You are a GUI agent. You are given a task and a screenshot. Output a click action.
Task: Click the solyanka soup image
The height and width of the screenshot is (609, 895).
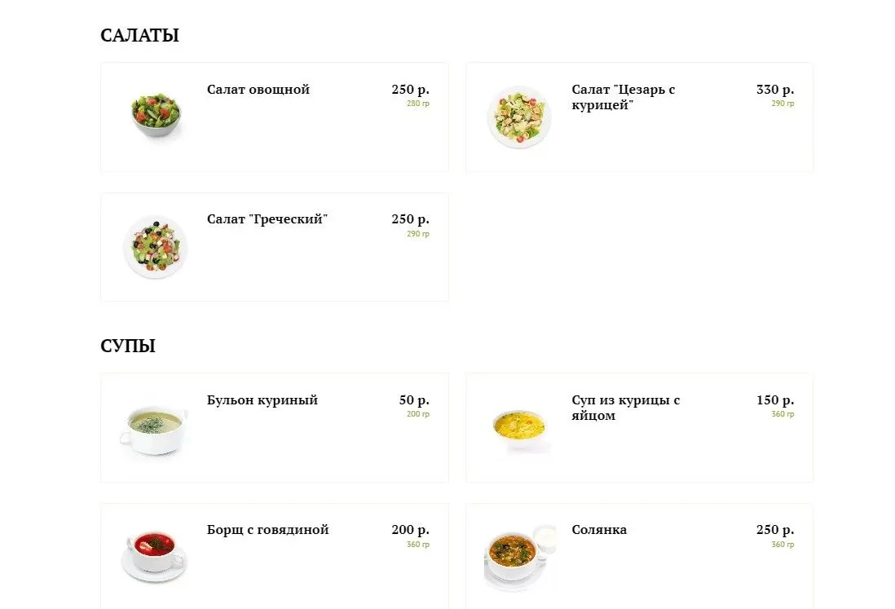518,554
